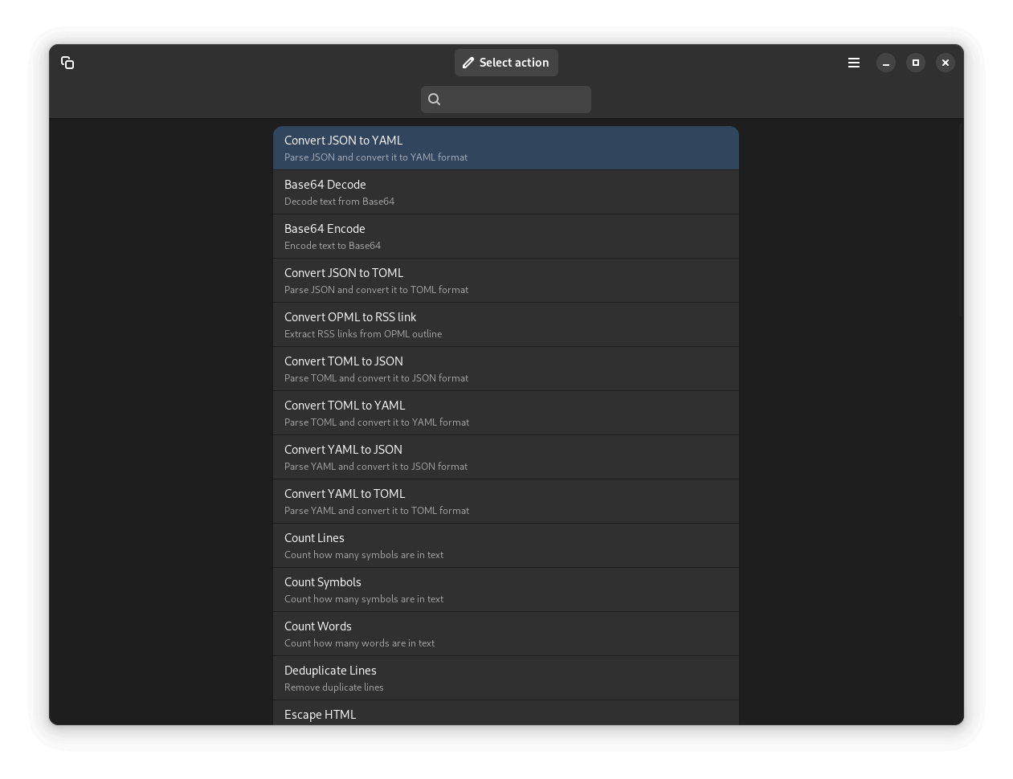Image resolution: width=1013 pixels, height=779 pixels.
Task: Select Convert YAML to JSON
Action: (505, 457)
